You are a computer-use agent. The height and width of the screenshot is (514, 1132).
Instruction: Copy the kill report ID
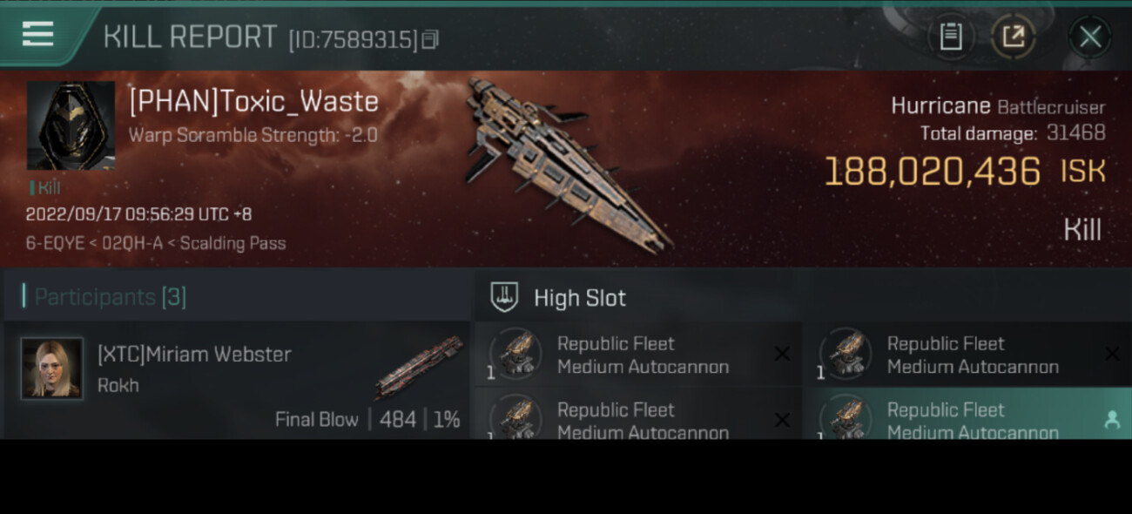(x=430, y=40)
